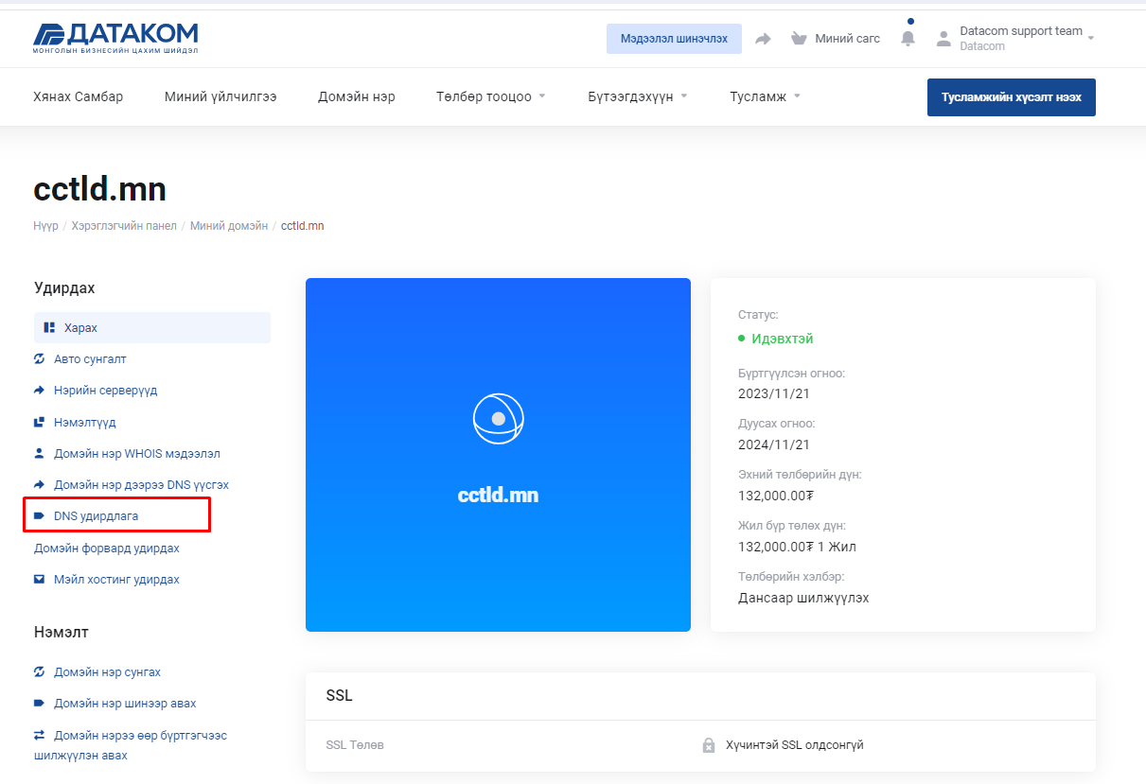Screen dimensions: 1146x784
Task: Open the Домэйн форвард удирдах link
Action: [x=107, y=549]
